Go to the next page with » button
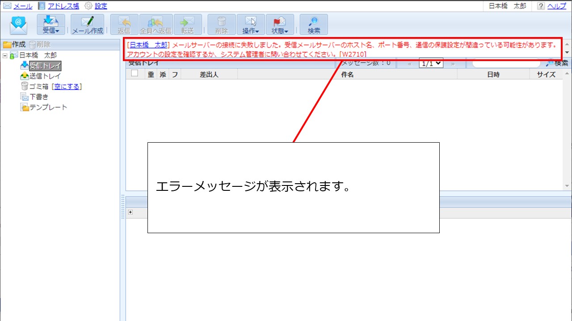 (453, 64)
